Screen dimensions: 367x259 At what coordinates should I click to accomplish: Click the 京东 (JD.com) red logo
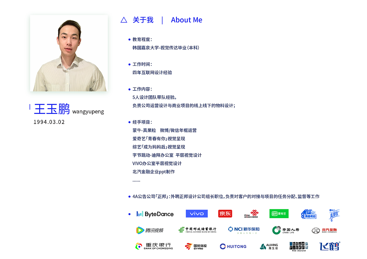(x=225, y=213)
